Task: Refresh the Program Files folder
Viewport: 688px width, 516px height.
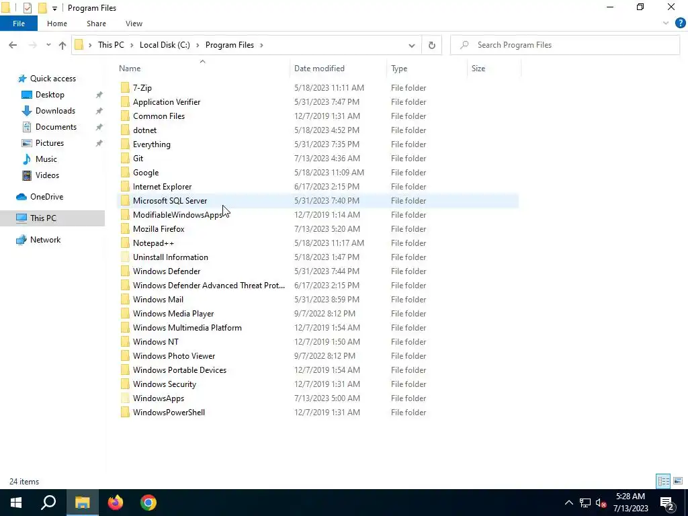Action: (432, 45)
